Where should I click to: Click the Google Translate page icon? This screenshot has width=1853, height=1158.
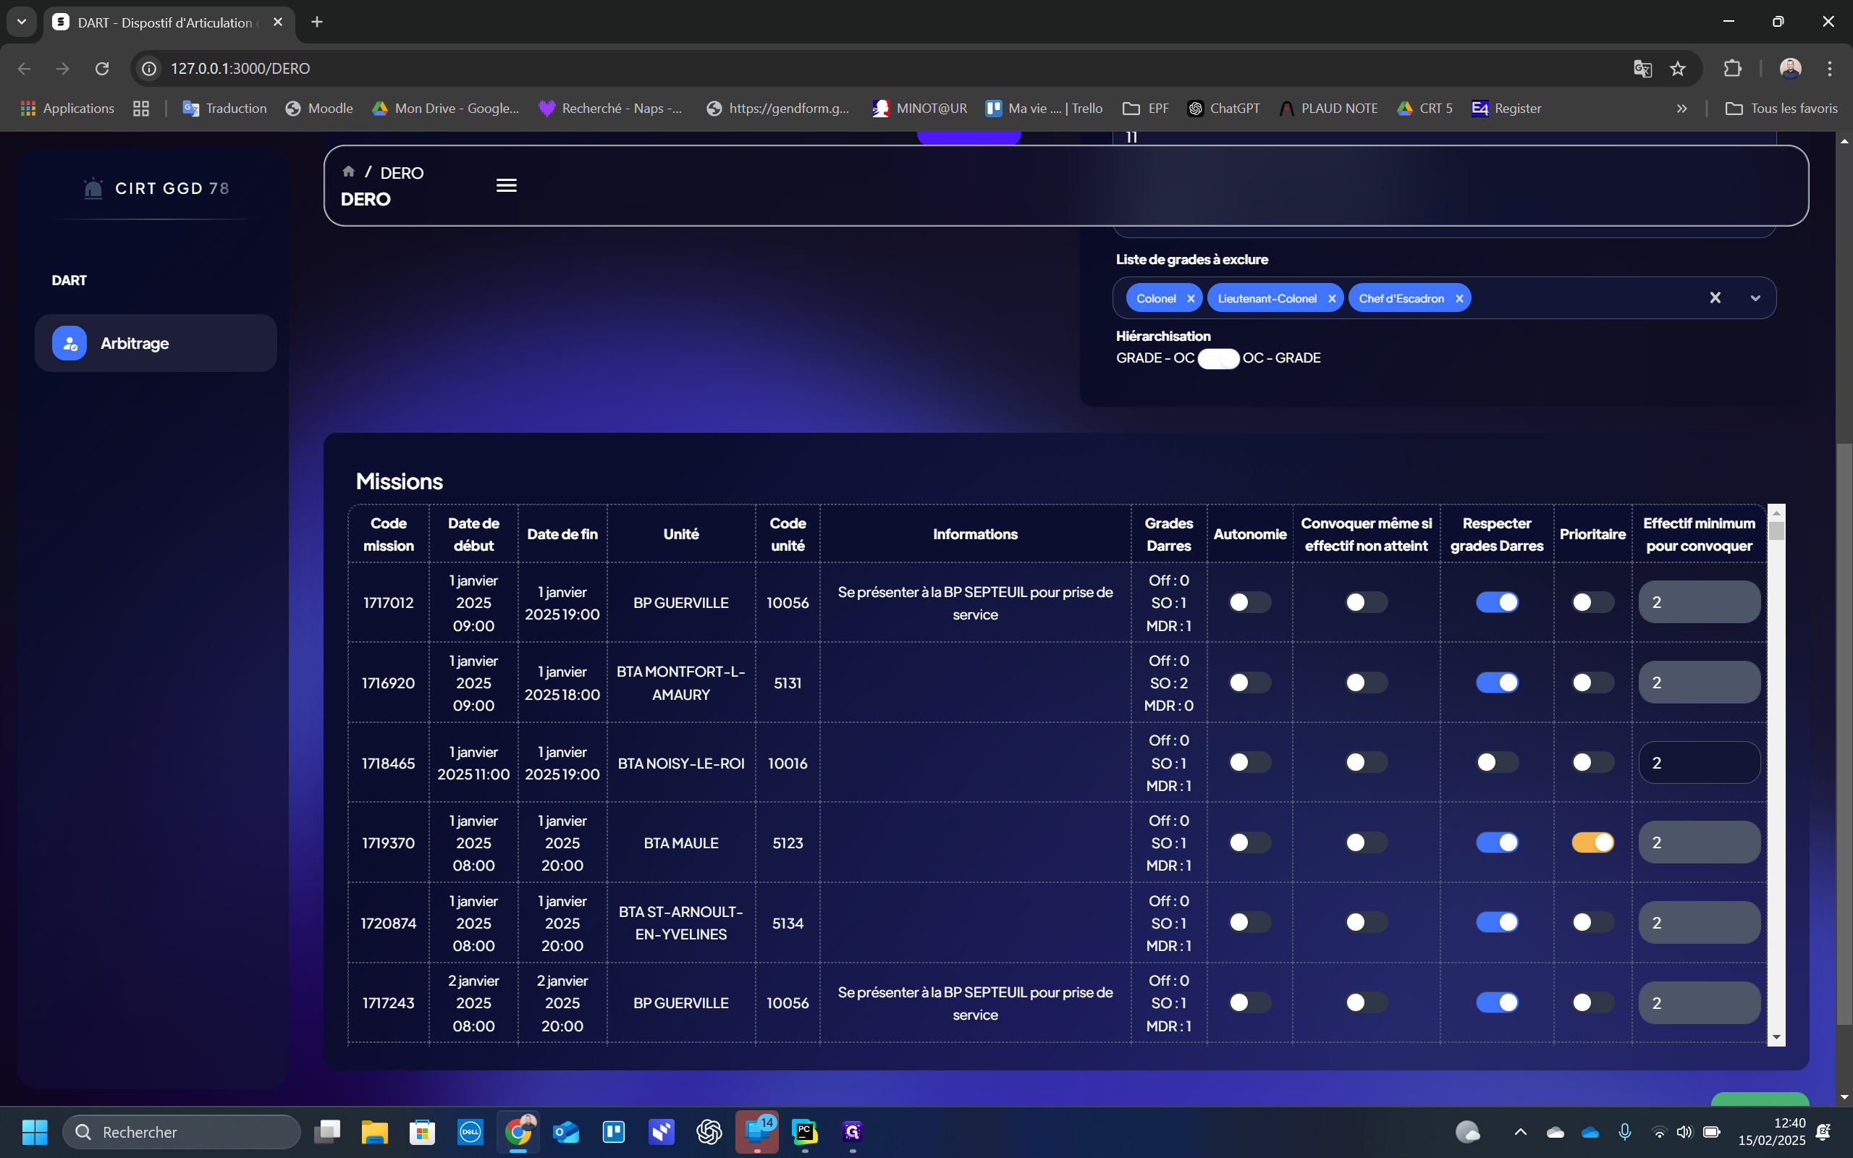point(1642,68)
